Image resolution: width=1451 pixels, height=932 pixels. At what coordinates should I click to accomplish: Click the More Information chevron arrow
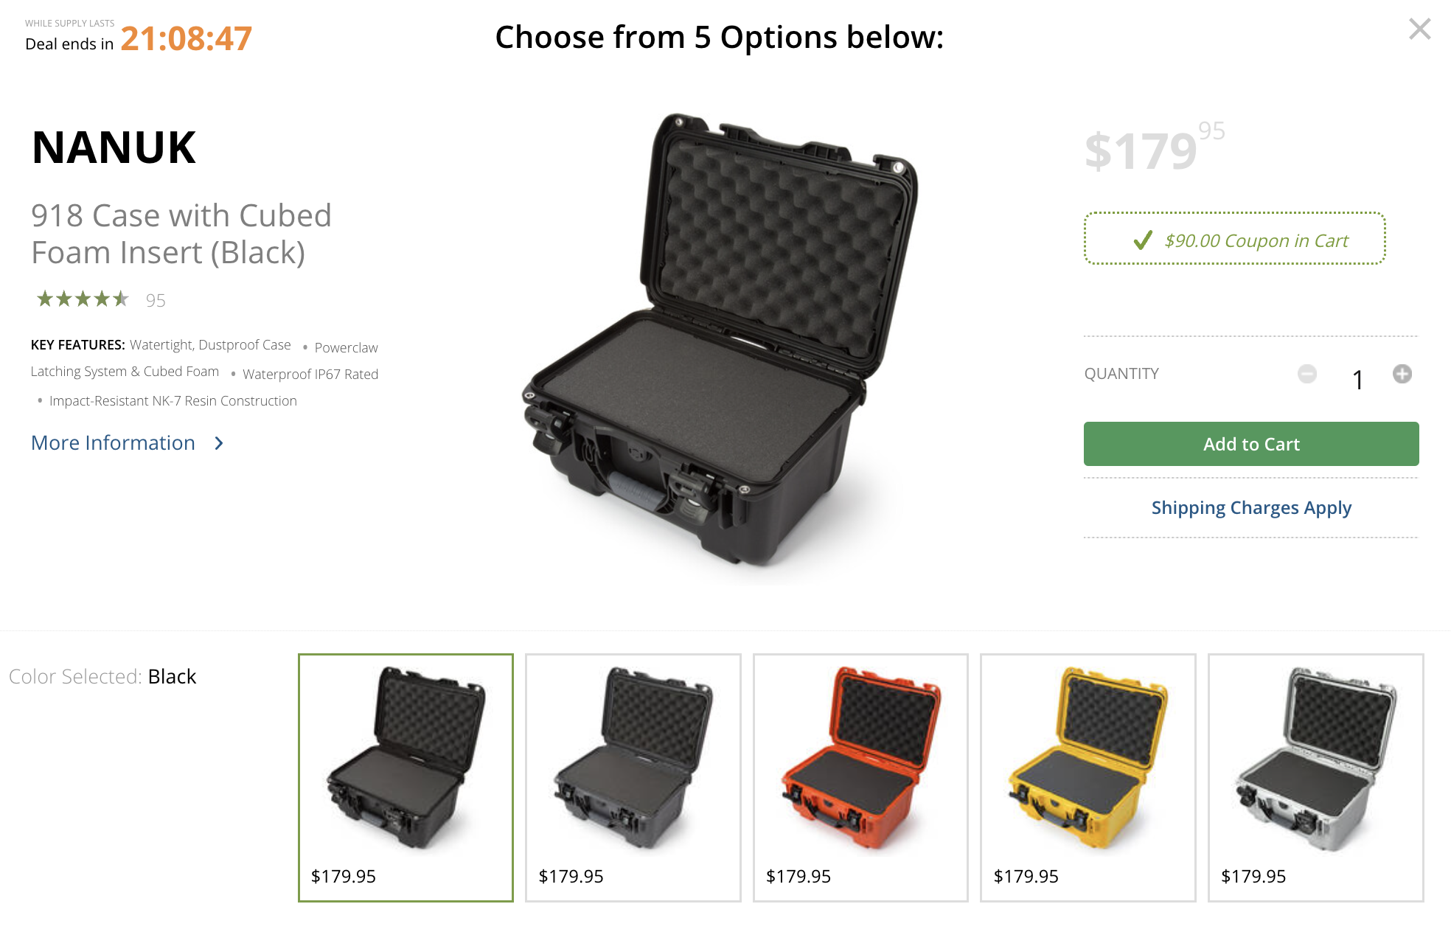(219, 443)
